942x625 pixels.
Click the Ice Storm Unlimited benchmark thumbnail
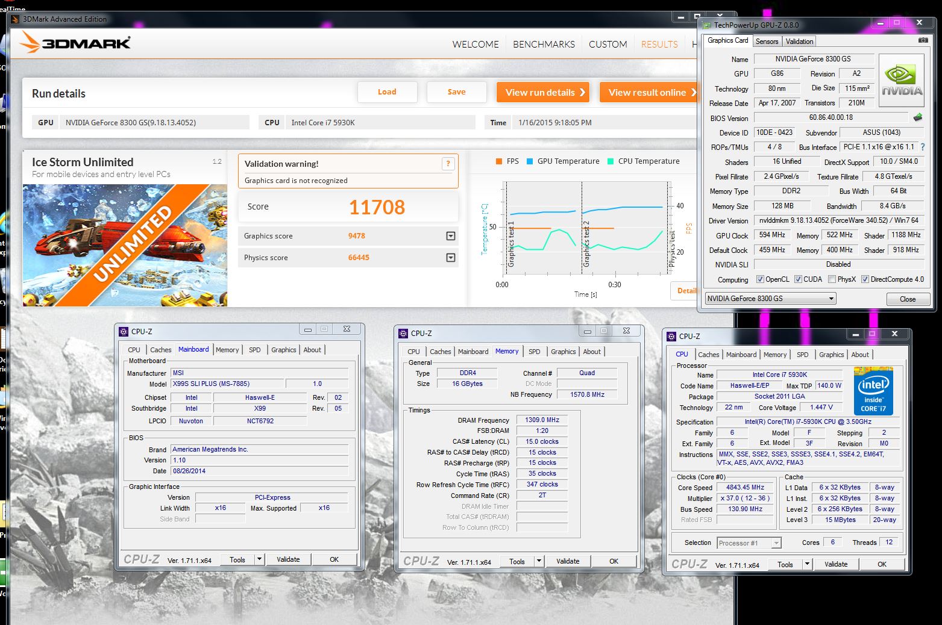tap(125, 245)
